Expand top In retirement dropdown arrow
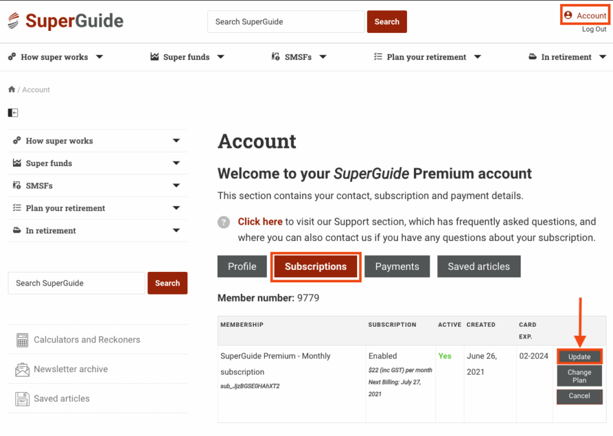The height and width of the screenshot is (436, 613). coord(603,57)
